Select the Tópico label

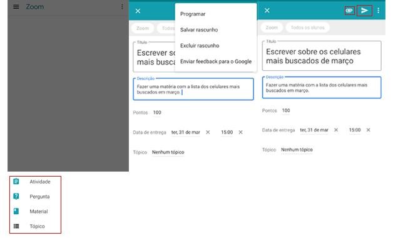tap(37, 226)
